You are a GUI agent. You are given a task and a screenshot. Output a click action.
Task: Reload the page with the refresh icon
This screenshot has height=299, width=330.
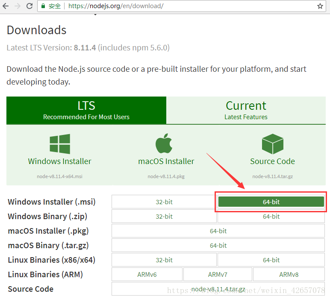[29, 6]
